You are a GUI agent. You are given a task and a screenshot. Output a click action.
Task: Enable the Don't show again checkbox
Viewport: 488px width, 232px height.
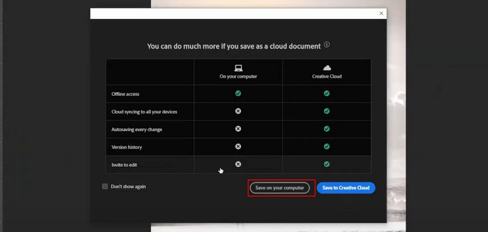click(x=105, y=187)
